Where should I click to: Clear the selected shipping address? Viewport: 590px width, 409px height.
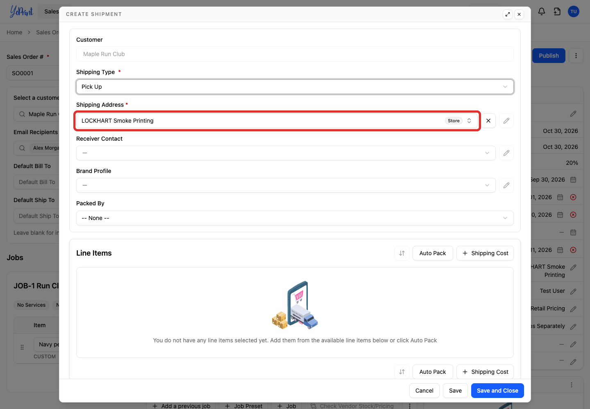click(488, 121)
